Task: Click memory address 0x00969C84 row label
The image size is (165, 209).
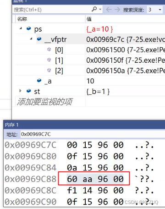Action: click(x=31, y=168)
